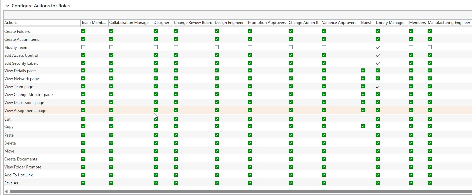This screenshot has height=195, width=472.
Task: Enable Modify Team for Collaboration Manager
Action: (x=111, y=47)
